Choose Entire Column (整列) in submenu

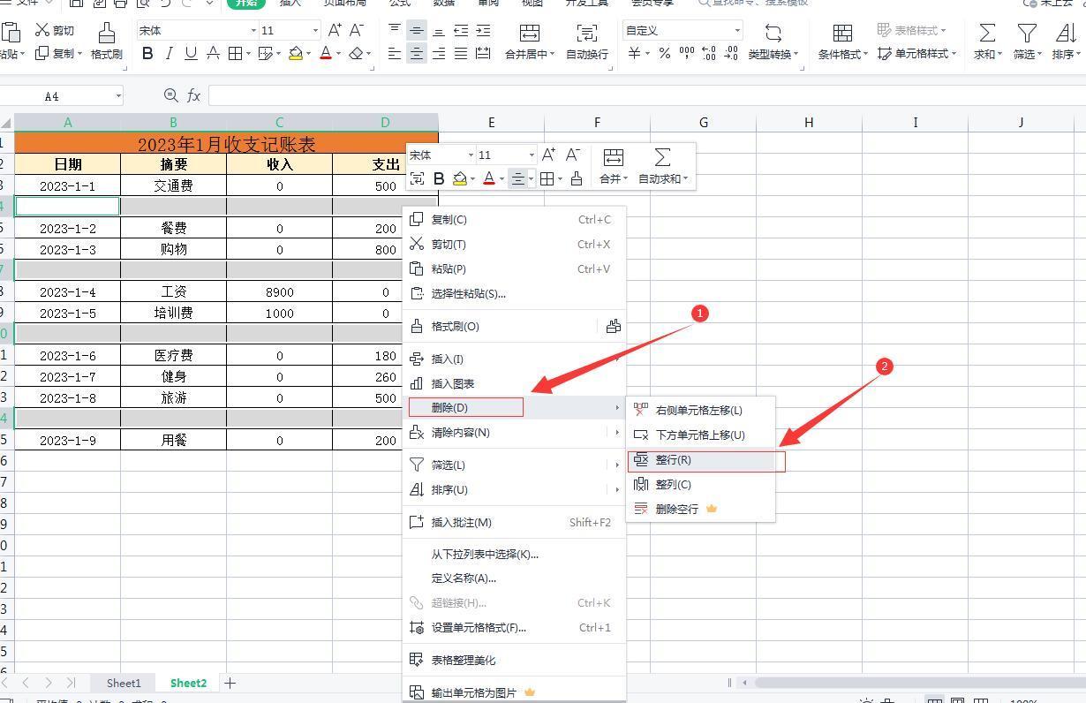pyautogui.click(x=701, y=485)
